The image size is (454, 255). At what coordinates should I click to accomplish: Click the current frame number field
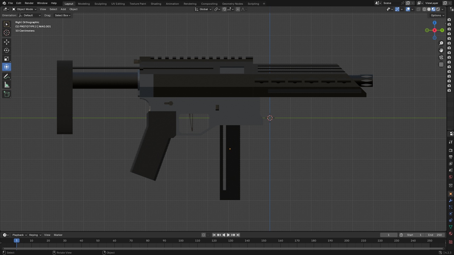pos(388,235)
